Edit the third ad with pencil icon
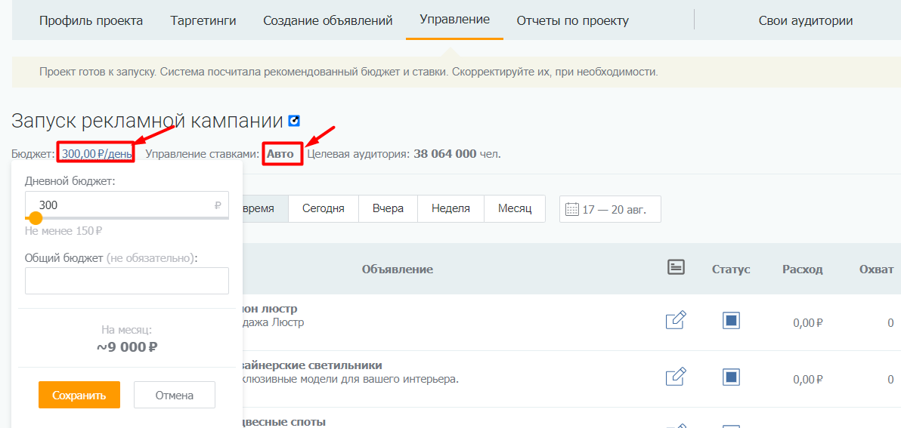This screenshot has height=428, width=901. pos(675,424)
